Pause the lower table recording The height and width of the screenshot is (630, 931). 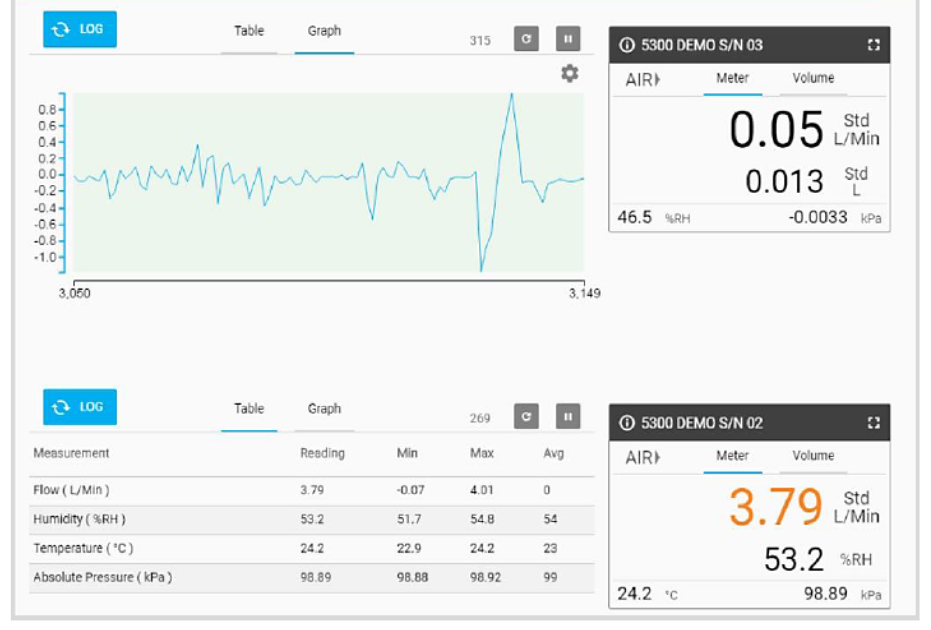point(567,417)
